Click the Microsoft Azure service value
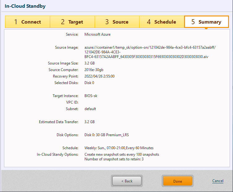The height and width of the screenshot is (192, 233). click(97, 34)
